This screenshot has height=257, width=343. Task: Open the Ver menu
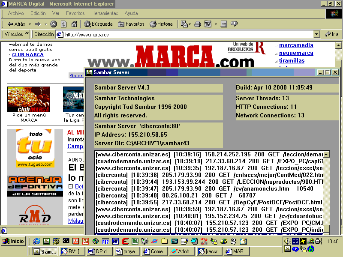56,13
